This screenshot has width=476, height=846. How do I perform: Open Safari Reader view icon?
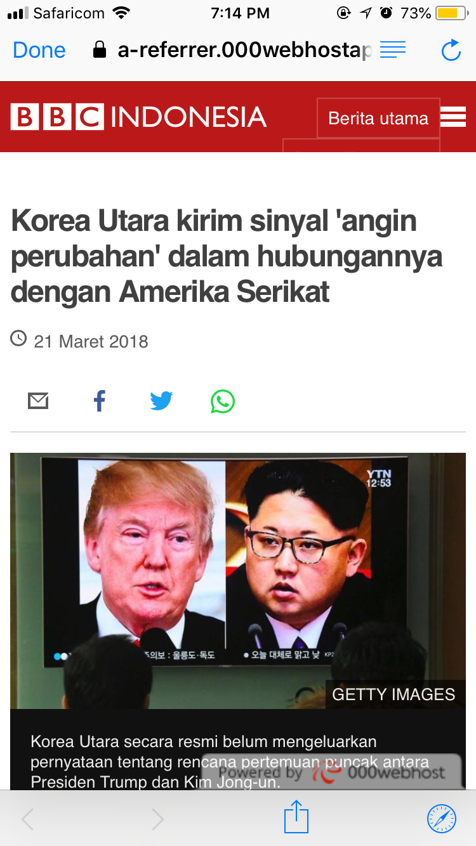[x=393, y=49]
